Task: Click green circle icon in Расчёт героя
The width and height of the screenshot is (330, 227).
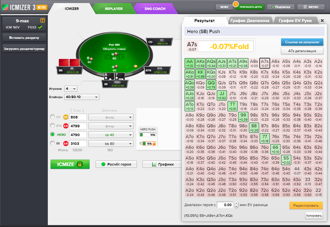Action: click(x=103, y=164)
